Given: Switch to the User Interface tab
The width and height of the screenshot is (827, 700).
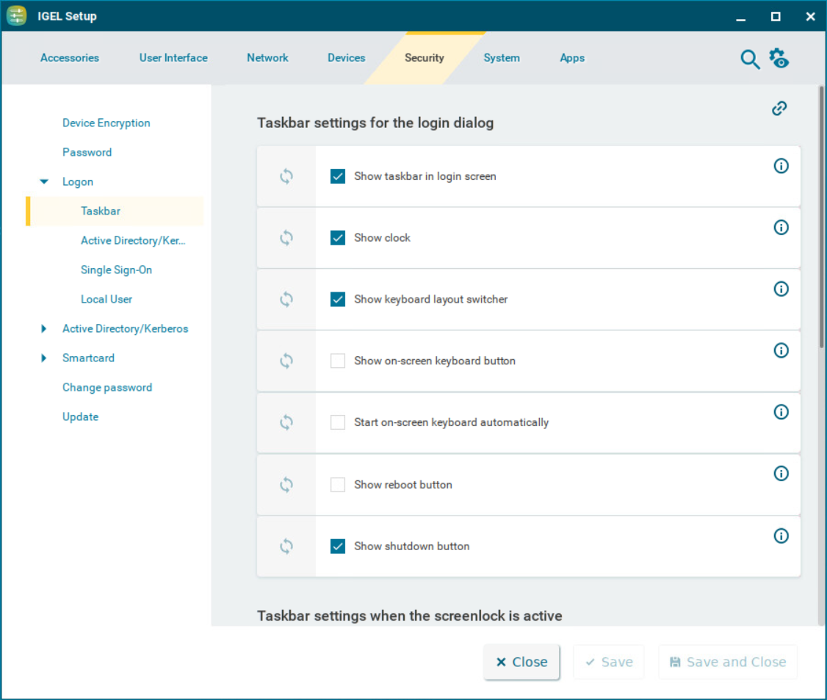Looking at the screenshot, I should click(x=173, y=58).
